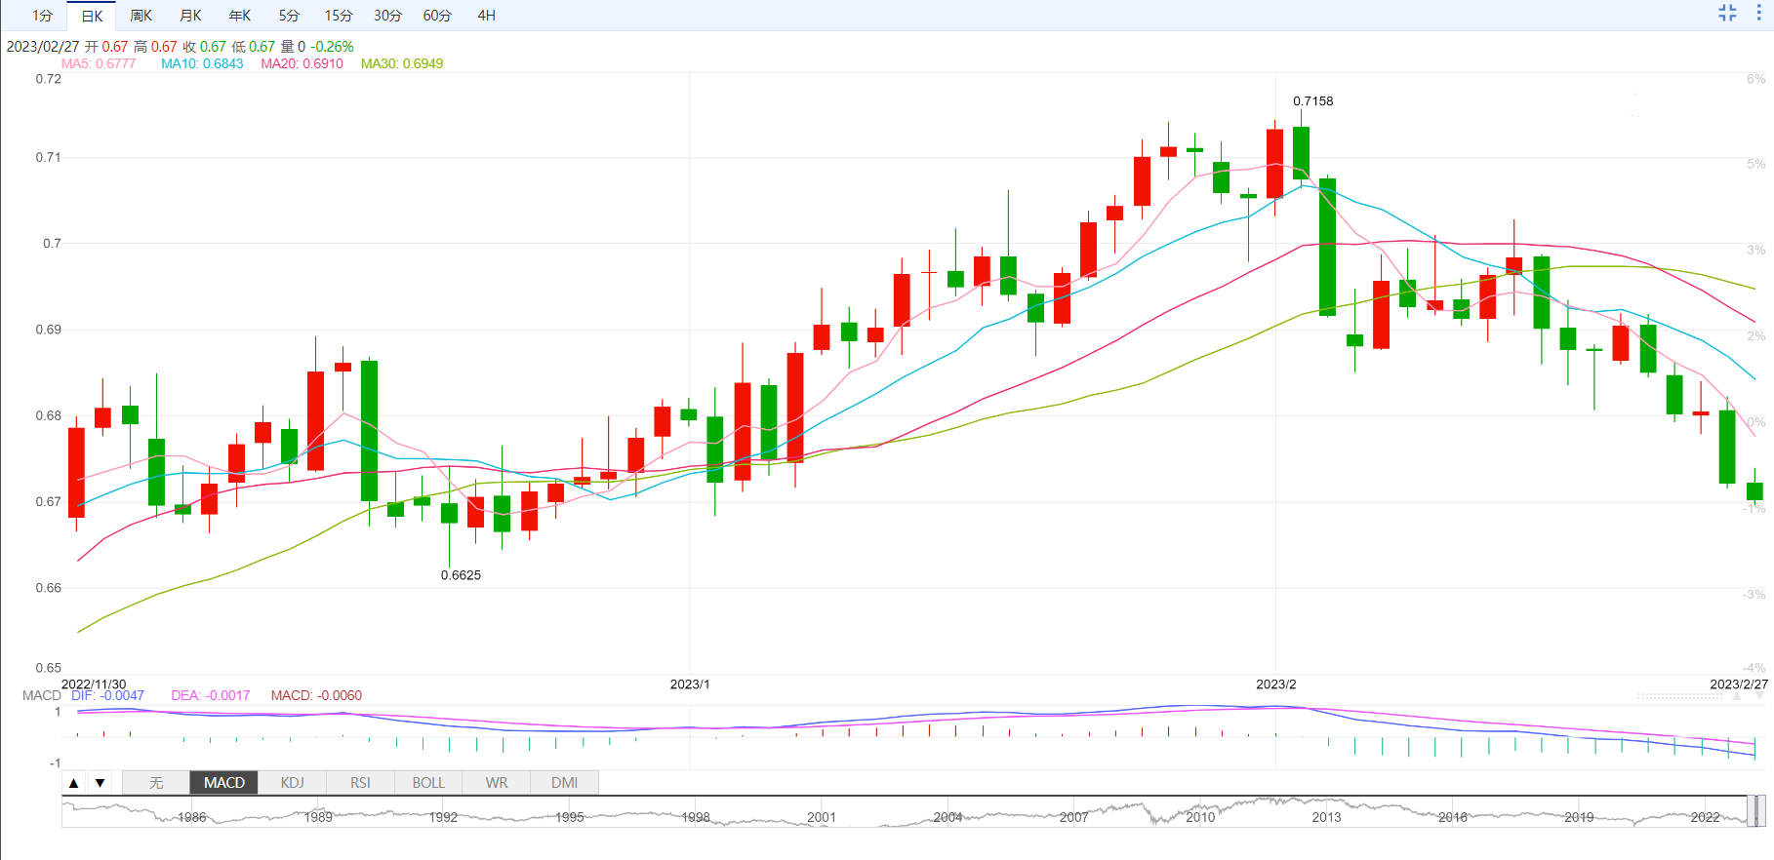Switch to the 1分 timeframe tab
This screenshot has width=1774, height=860.
pyautogui.click(x=42, y=16)
